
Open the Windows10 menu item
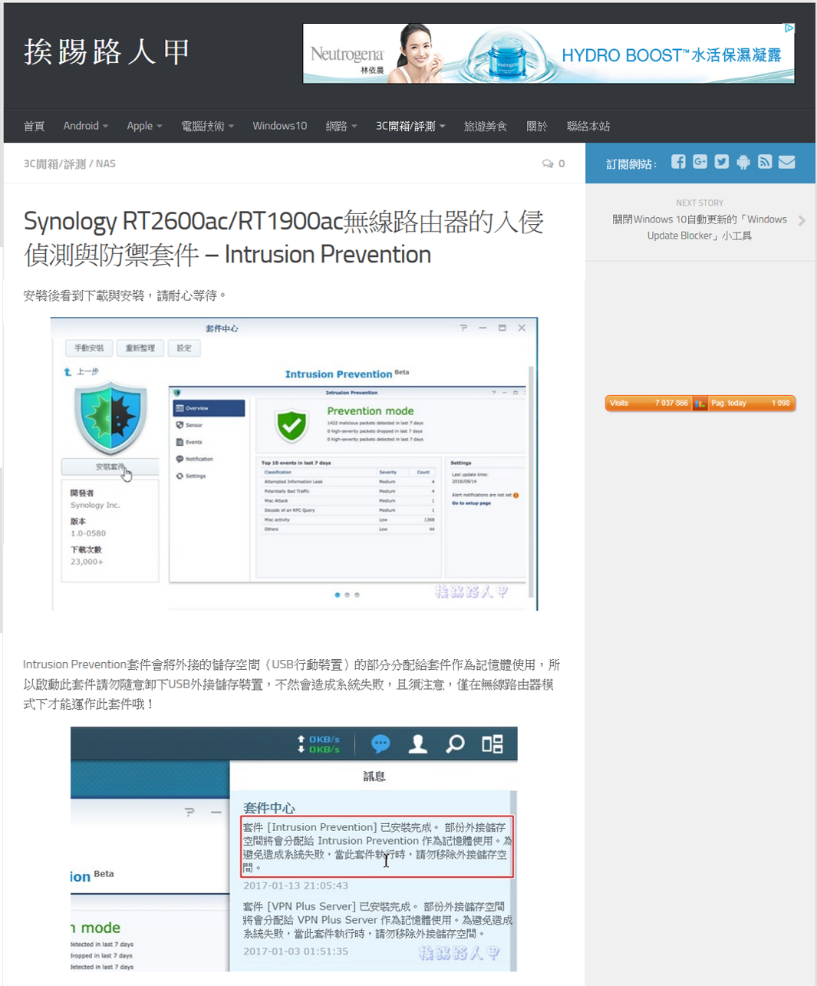pyautogui.click(x=280, y=126)
